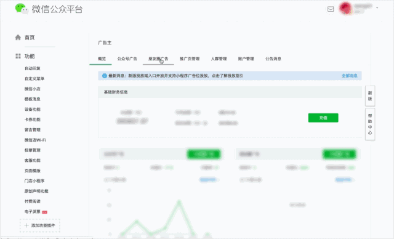Screen dimensions: 394x239
Task: Open 留言管理 in the sidebar
Action: coord(33,130)
